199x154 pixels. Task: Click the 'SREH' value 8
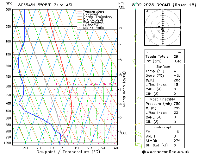175,136
